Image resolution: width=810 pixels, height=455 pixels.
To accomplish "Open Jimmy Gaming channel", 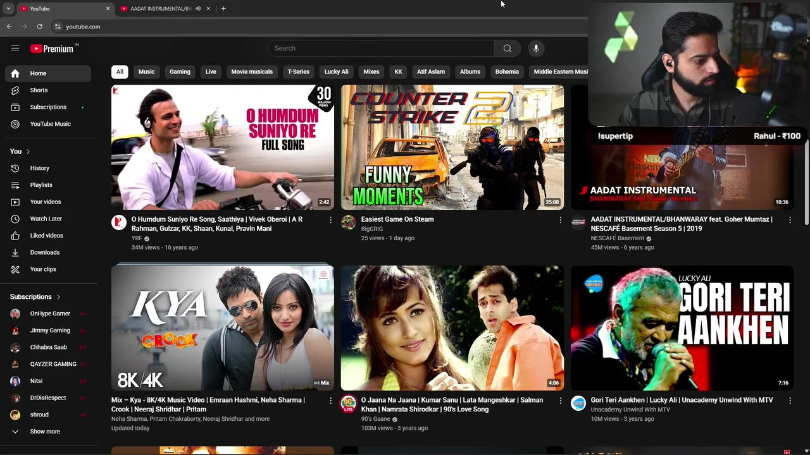I will tap(48, 331).
